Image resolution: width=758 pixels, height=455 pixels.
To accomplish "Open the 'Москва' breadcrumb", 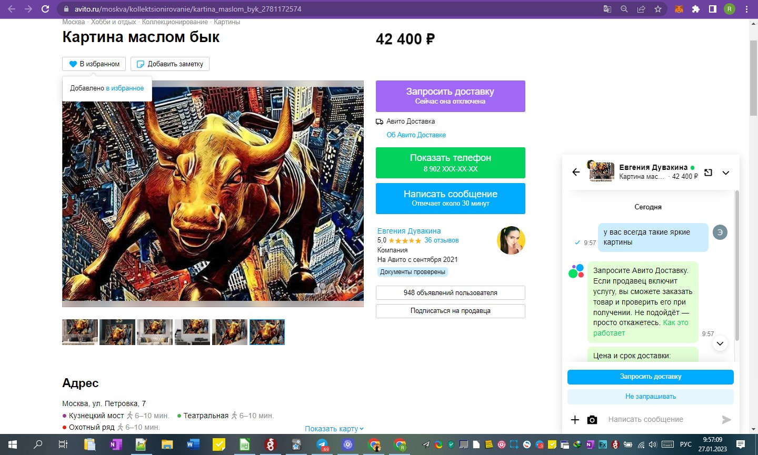I will tap(73, 22).
